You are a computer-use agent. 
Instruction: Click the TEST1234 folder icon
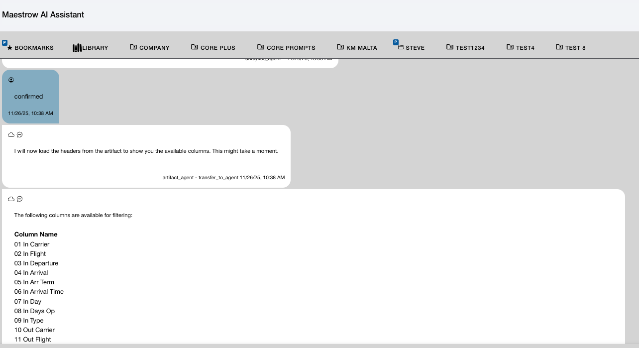coord(450,47)
